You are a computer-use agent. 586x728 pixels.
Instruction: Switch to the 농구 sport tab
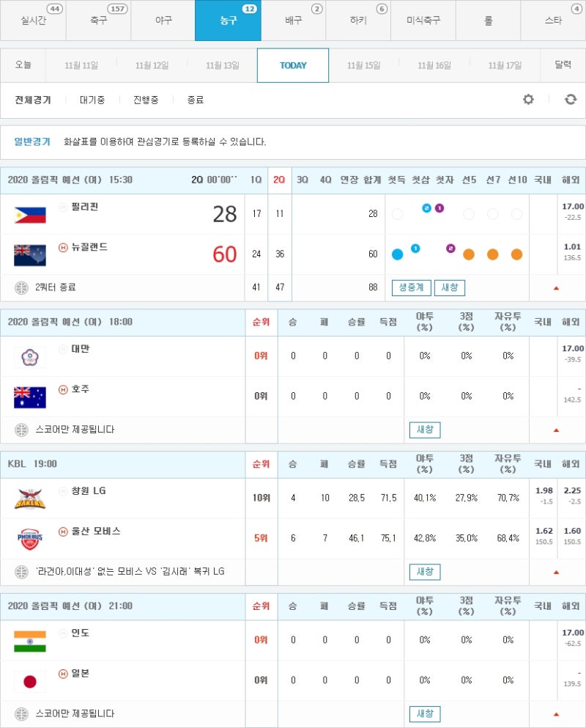coord(228,21)
